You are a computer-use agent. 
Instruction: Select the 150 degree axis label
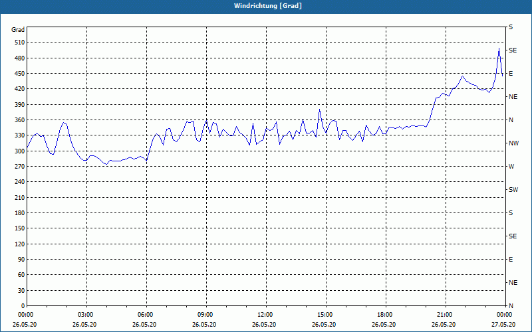tap(20, 228)
